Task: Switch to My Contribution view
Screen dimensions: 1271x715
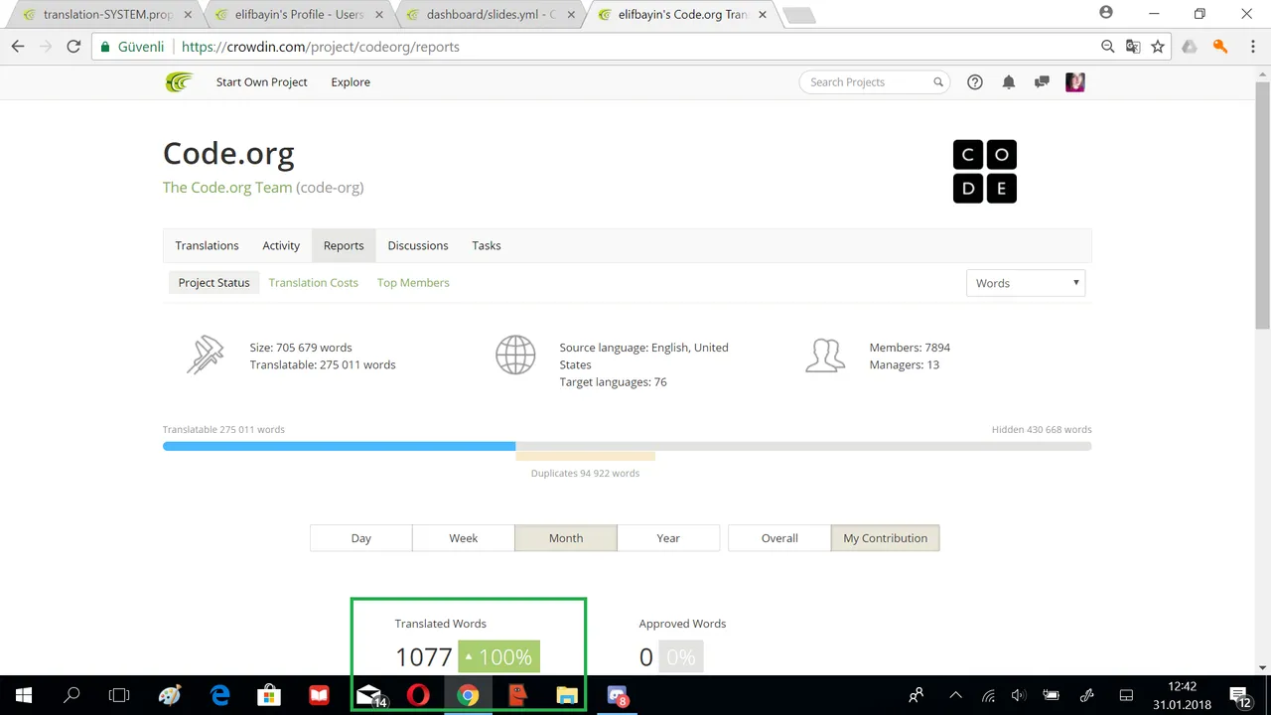Action: [886, 538]
